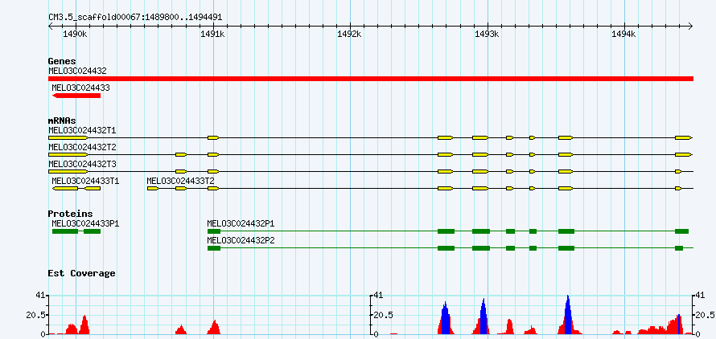716x339 pixels.
Task: Select the MELO3C024432P1 protein label
Action: (x=241, y=223)
